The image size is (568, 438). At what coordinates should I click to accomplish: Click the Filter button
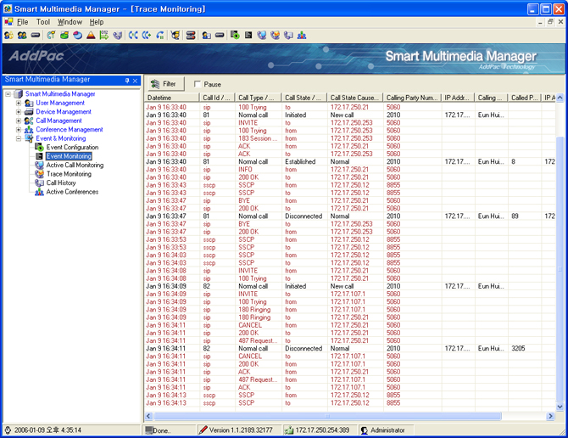[164, 84]
